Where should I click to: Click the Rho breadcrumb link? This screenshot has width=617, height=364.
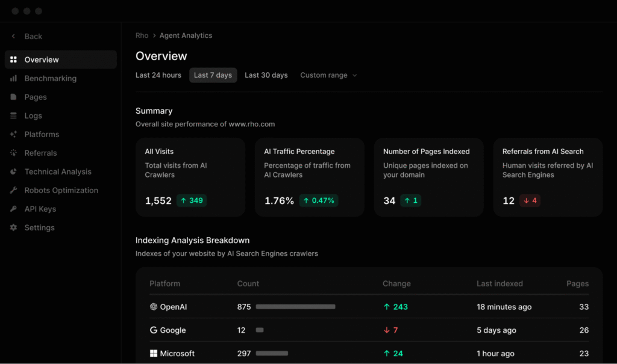pyautogui.click(x=142, y=35)
